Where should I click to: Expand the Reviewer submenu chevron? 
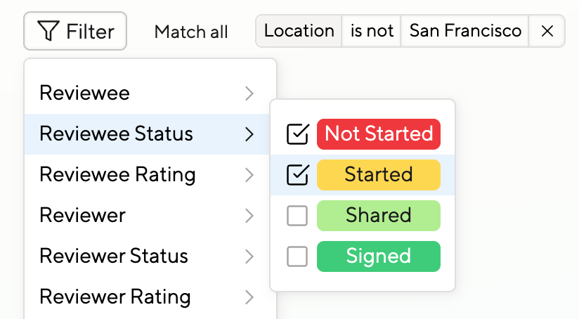point(249,216)
